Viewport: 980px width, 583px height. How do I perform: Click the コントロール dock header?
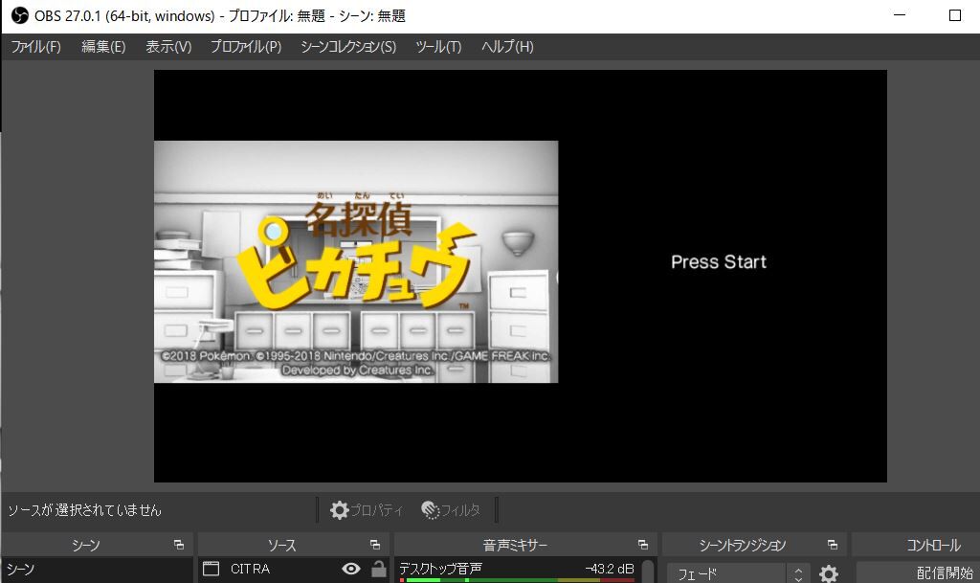click(916, 545)
